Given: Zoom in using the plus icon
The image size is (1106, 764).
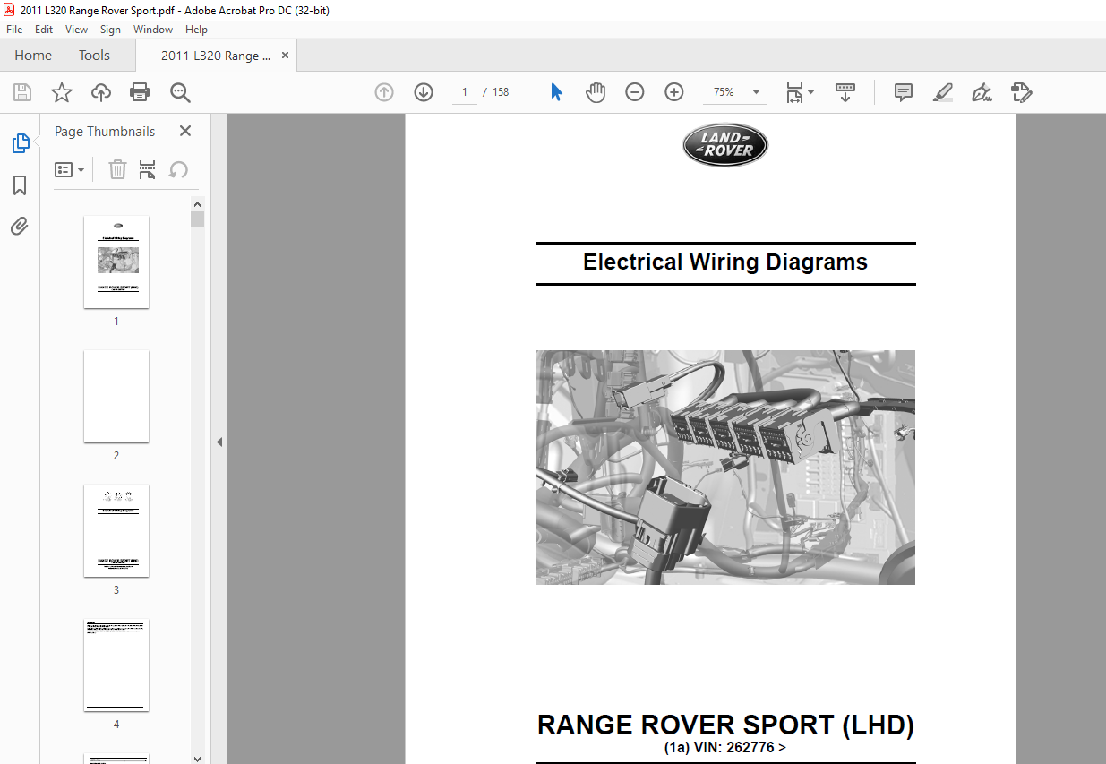Looking at the screenshot, I should pyautogui.click(x=674, y=92).
